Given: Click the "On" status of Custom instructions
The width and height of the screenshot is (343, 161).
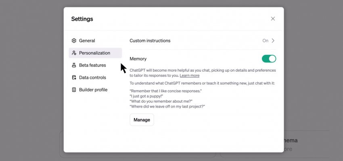Looking at the screenshot, I should coord(265,41).
